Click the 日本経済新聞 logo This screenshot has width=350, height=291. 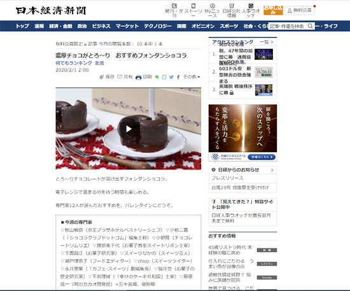tap(51, 11)
